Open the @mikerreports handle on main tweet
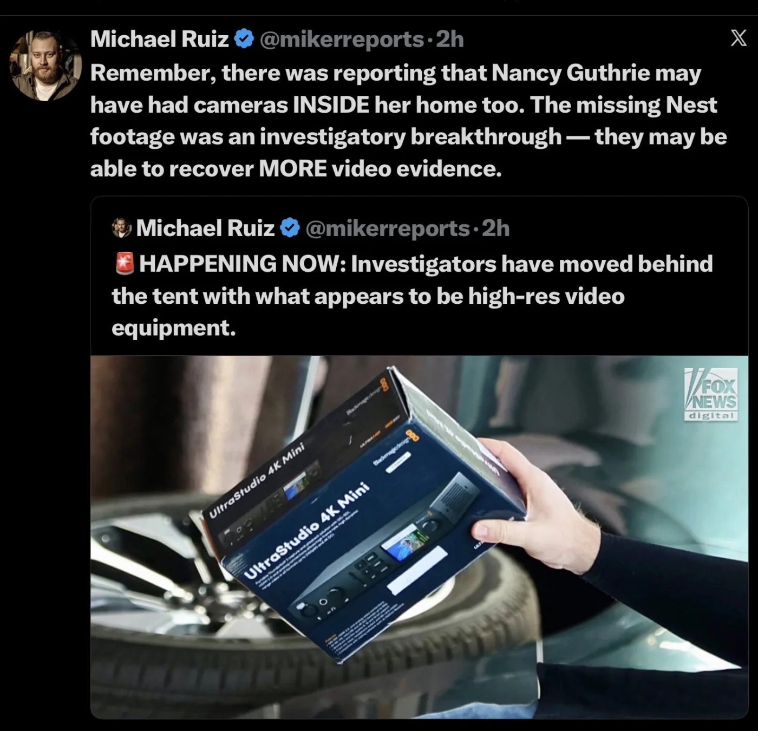Image resolution: width=758 pixels, height=731 pixels. pos(342,39)
